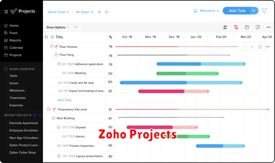
Task: Click the recent projects filter settings icon
Action: [x=35, y=115]
